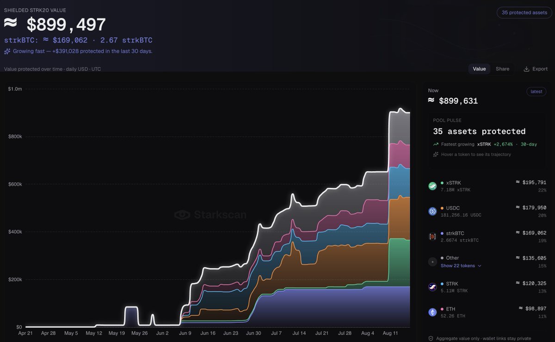Viewport: 555px width, 342px height.
Task: Click the chevron next to Show 22 tokens
Action: [479, 266]
